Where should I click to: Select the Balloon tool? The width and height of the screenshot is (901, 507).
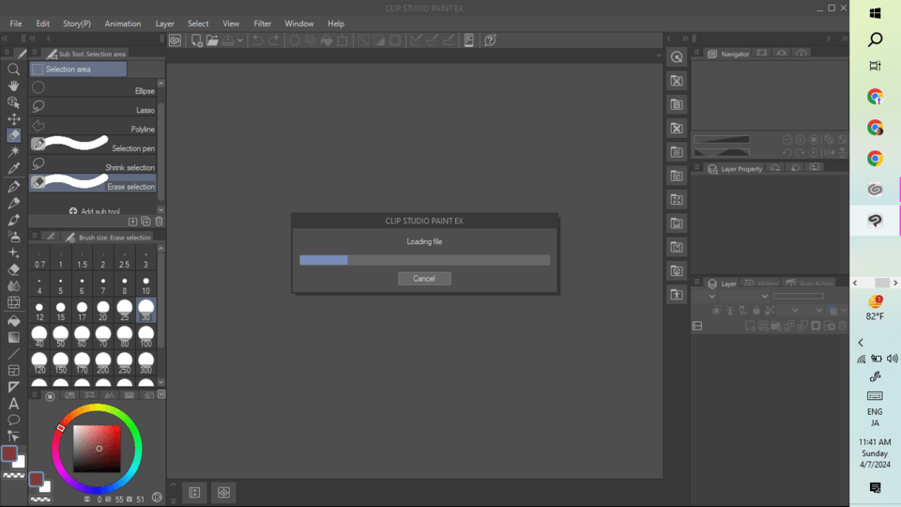(x=14, y=420)
